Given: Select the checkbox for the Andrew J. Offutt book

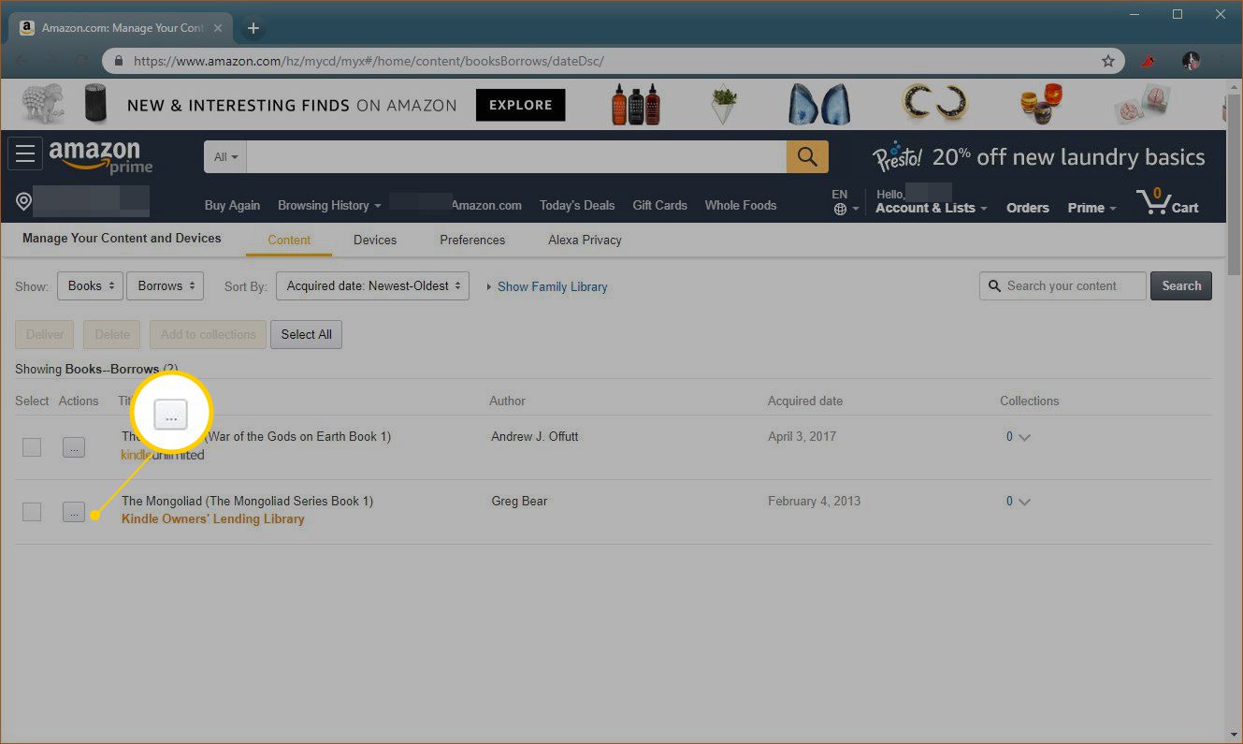Looking at the screenshot, I should 32,447.
